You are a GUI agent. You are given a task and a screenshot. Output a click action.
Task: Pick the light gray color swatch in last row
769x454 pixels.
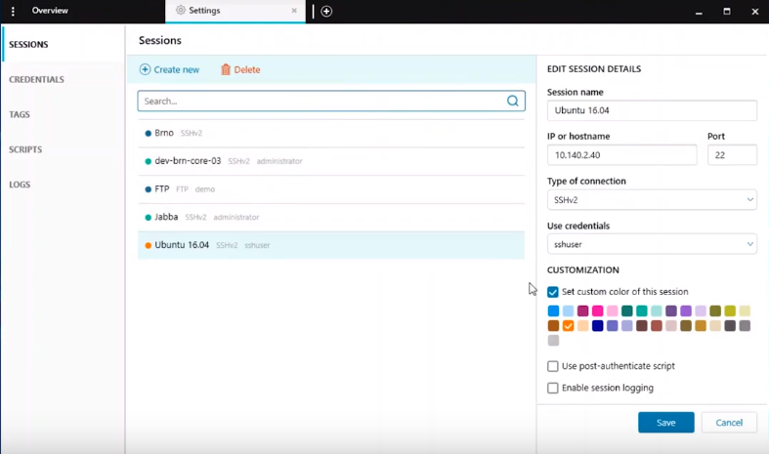coord(553,340)
